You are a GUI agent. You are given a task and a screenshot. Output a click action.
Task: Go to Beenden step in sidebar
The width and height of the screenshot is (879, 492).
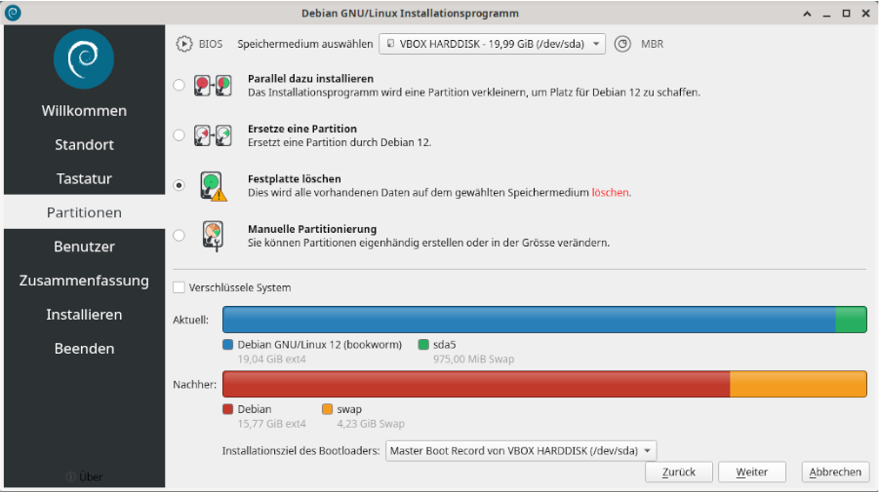click(x=84, y=348)
